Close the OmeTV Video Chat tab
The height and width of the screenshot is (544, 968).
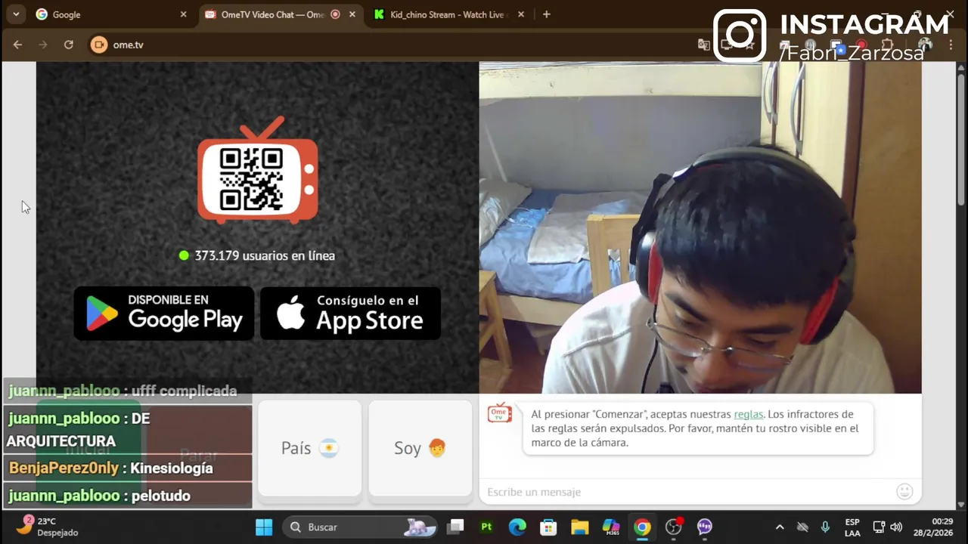[352, 14]
